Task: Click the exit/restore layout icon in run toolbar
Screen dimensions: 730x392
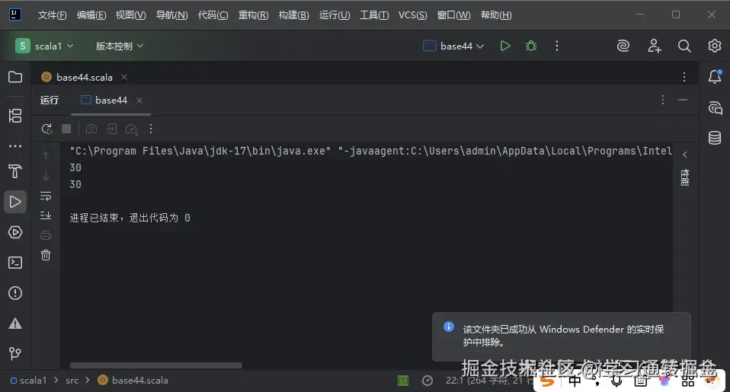Action: pos(112,129)
